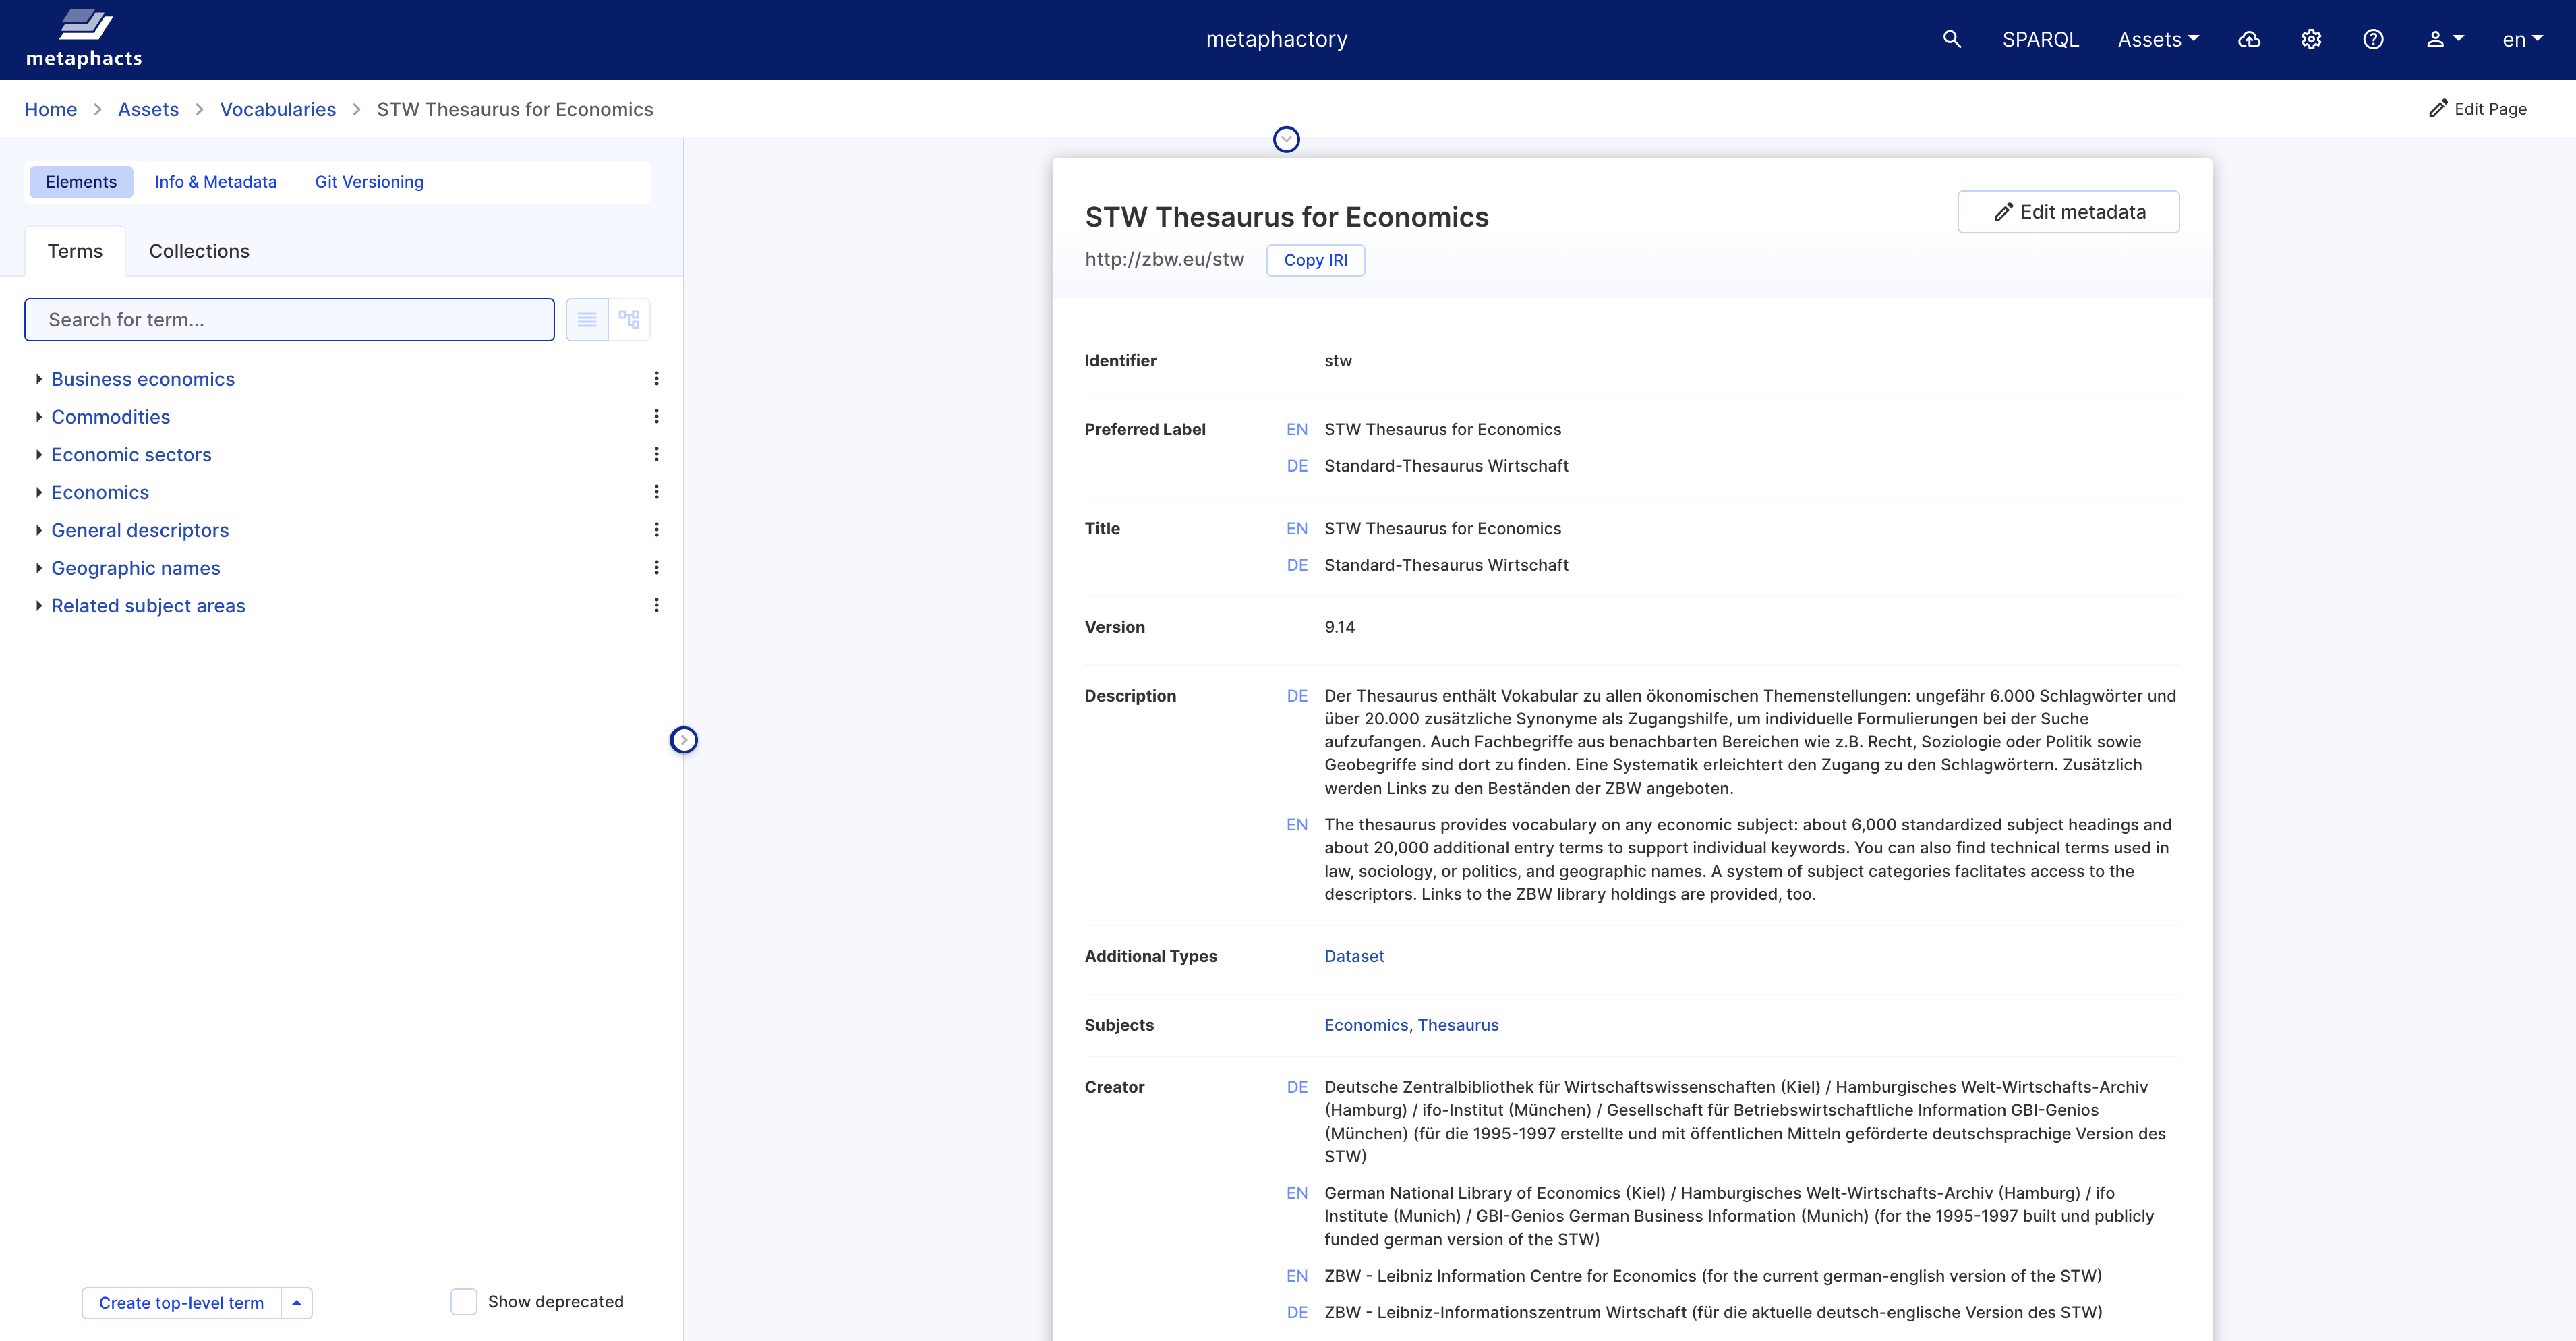The height and width of the screenshot is (1341, 2576).
Task: Open the Economic sectors term link
Action: pos(131,454)
